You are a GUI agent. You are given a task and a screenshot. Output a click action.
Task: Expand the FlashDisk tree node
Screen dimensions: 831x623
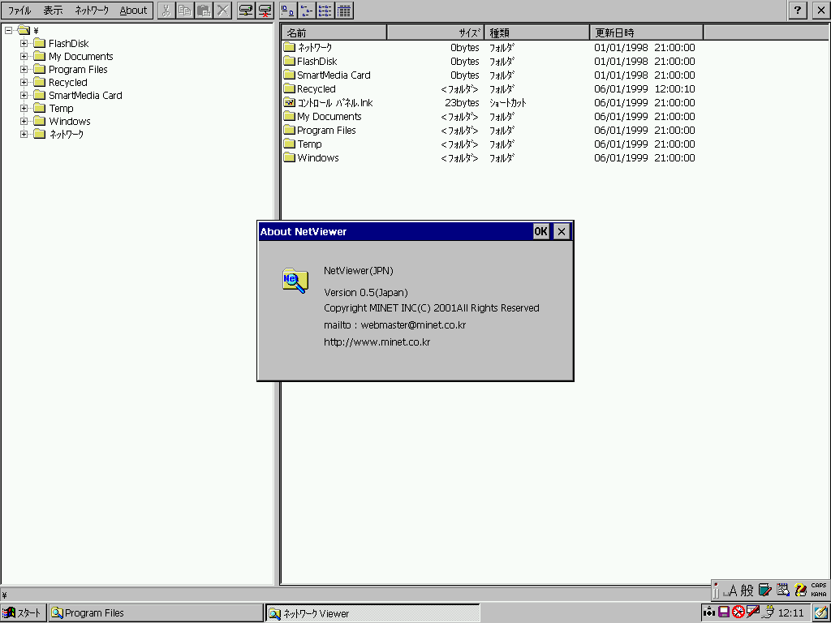click(x=24, y=44)
